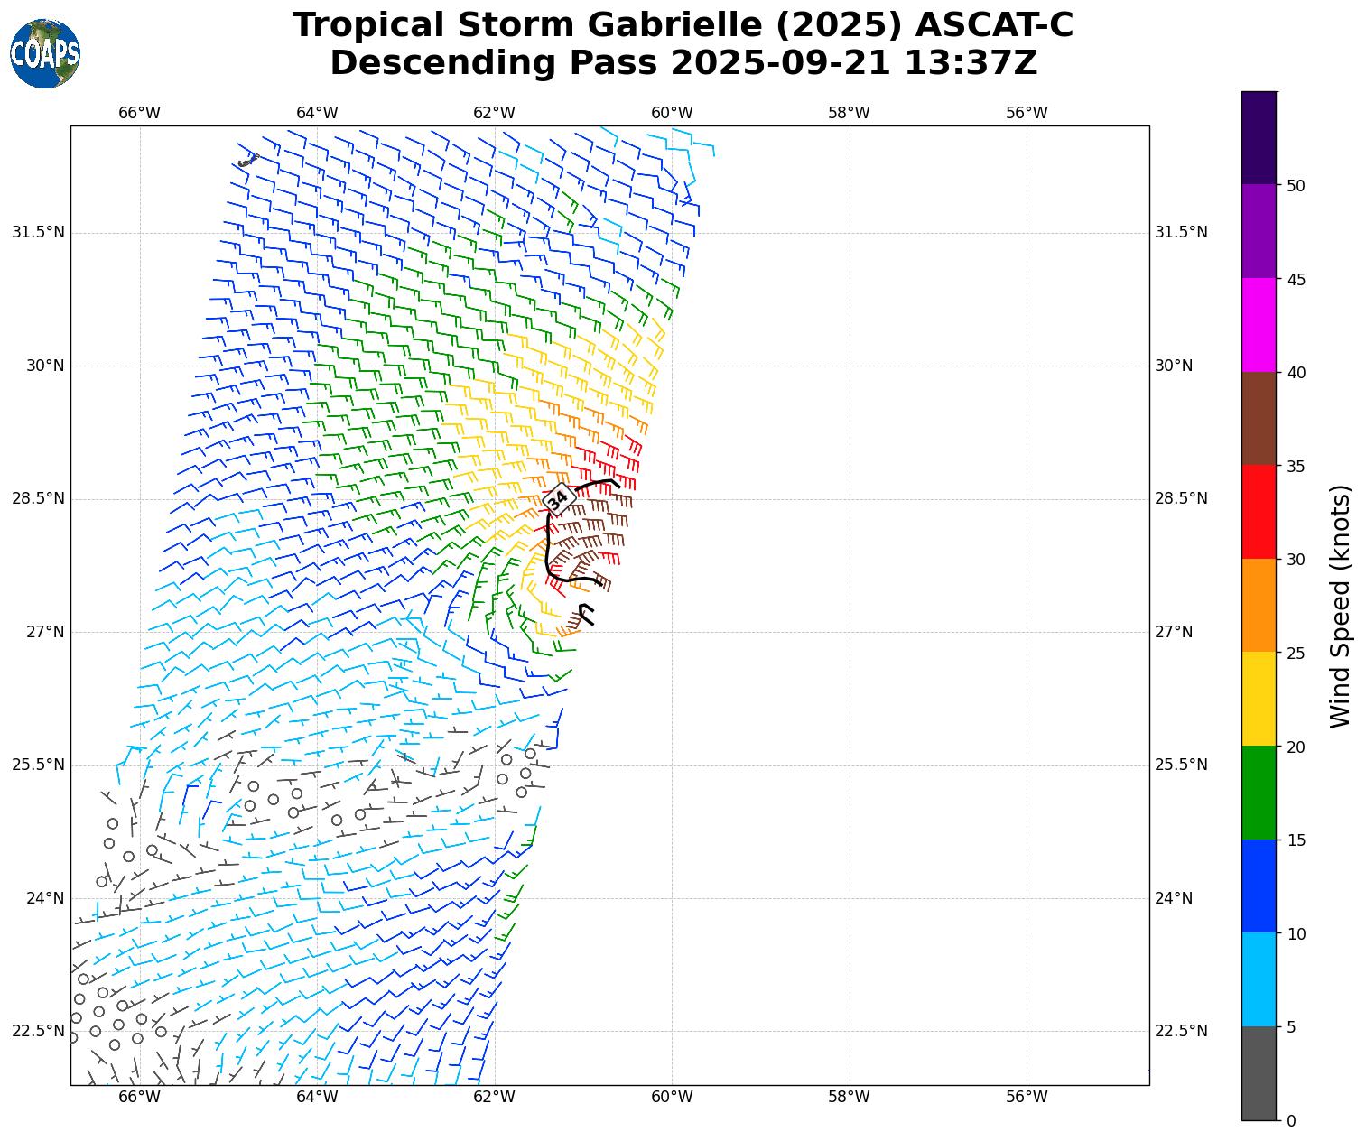
Task: Click the 34-knot contour label
Action: 559,498
